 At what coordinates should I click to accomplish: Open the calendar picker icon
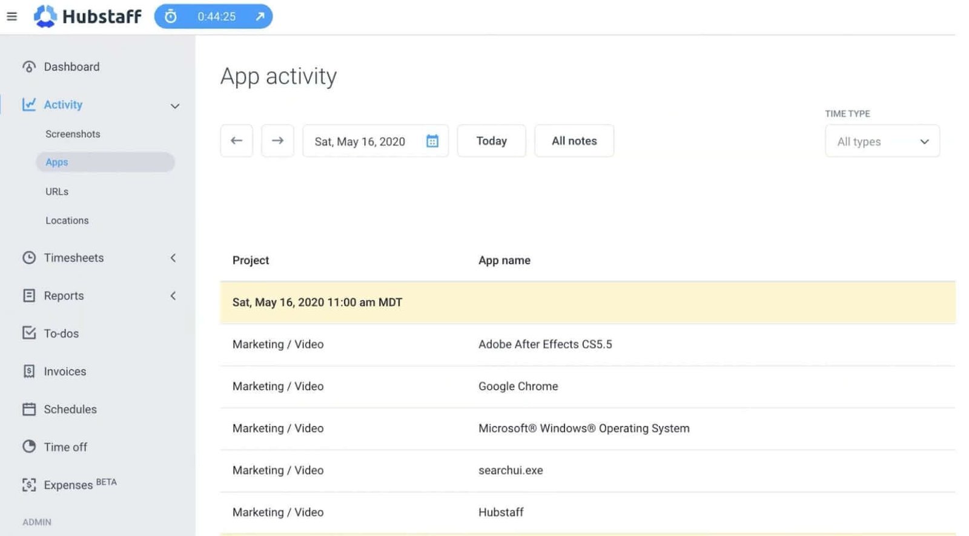point(432,141)
